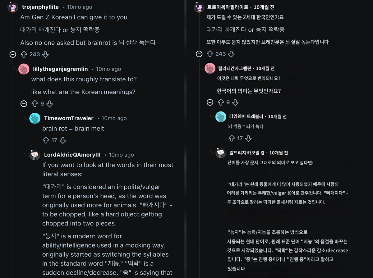Viewport: 373px width, 278px height.
Task: Upvote trojanphyllite's comment with 243 votes
Action: (x=24, y=54)
